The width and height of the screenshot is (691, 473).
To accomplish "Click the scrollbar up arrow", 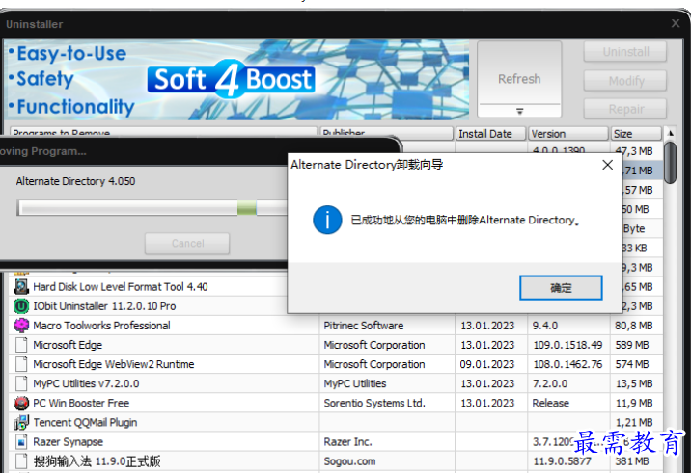I will (671, 133).
